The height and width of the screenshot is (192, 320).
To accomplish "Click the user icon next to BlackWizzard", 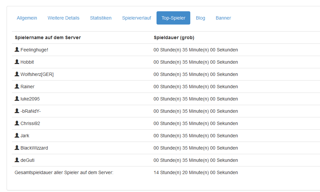I will pyautogui.click(x=17, y=148).
